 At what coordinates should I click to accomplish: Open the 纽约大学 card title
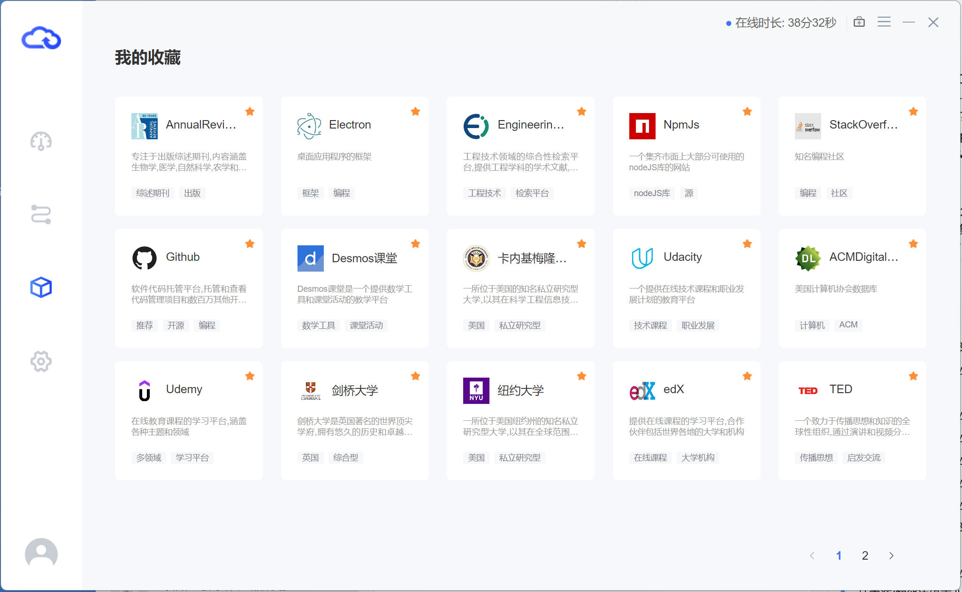(x=521, y=390)
